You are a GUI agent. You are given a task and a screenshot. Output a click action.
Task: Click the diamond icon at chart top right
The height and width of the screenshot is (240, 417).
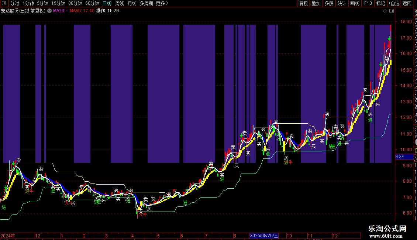(385, 11)
